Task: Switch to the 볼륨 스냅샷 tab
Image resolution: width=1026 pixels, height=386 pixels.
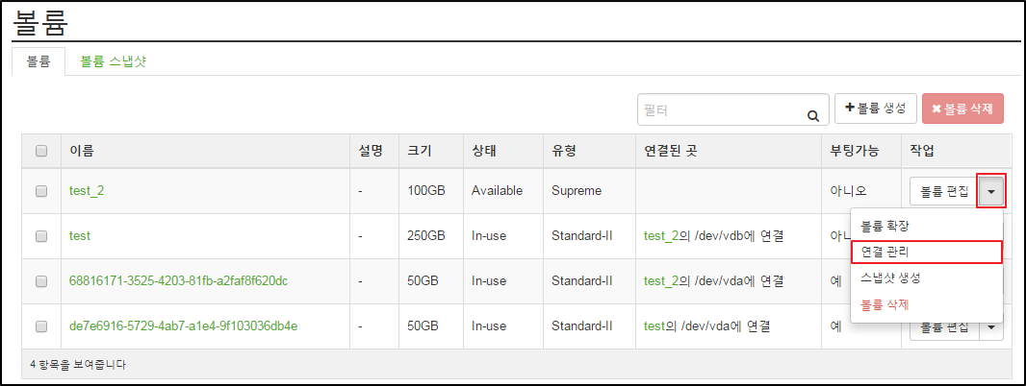Action: 113,61
